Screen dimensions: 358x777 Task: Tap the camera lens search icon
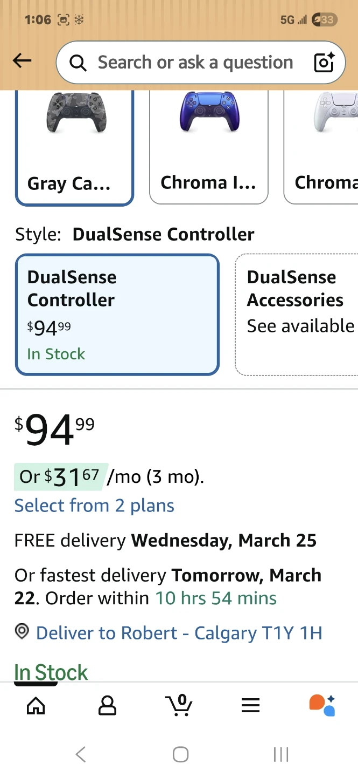[x=324, y=63]
